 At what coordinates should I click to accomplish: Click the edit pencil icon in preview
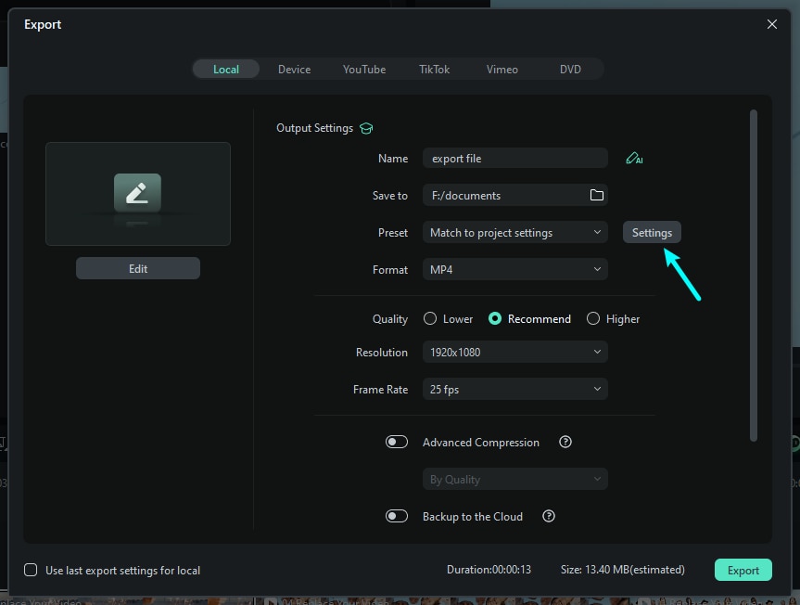coord(137,193)
